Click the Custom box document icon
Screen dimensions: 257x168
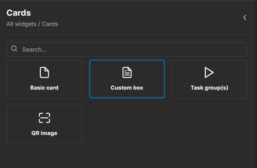[x=127, y=73]
